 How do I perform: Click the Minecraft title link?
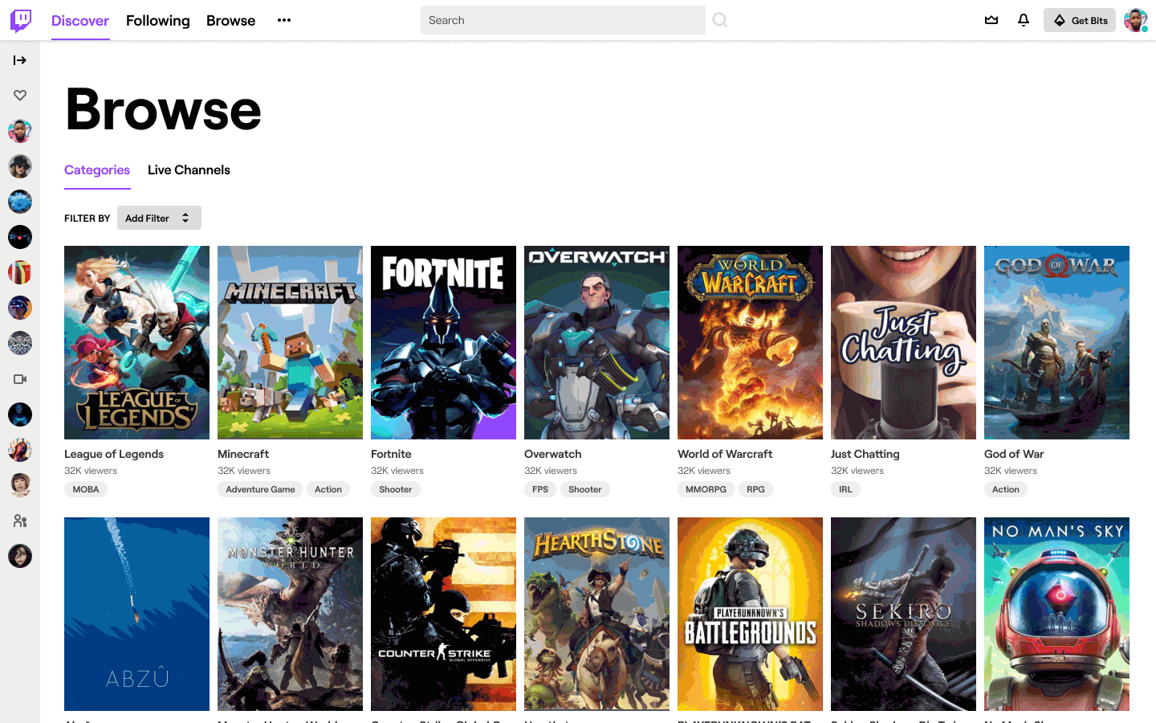[243, 454]
